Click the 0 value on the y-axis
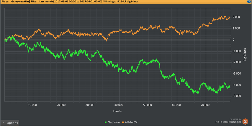This screenshot has width=252, height=126. tap(233, 40)
